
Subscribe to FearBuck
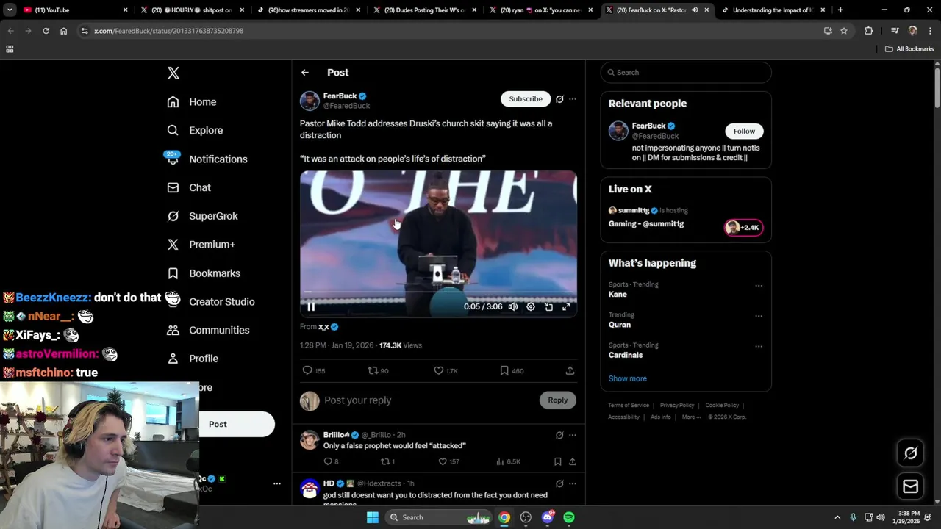526,99
